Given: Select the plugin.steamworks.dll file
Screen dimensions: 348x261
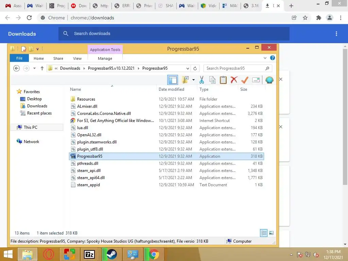Looking at the screenshot, I should 167,142.
